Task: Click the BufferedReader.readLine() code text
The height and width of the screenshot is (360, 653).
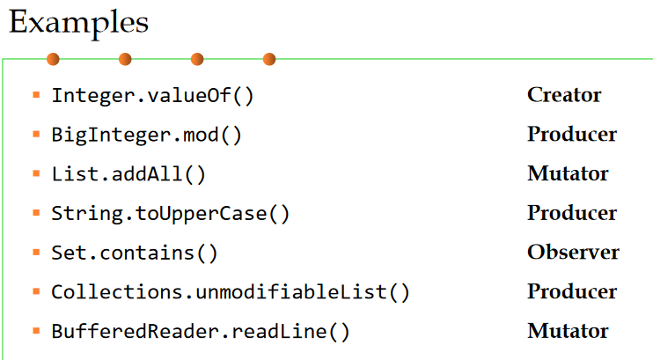Action: 201,332
